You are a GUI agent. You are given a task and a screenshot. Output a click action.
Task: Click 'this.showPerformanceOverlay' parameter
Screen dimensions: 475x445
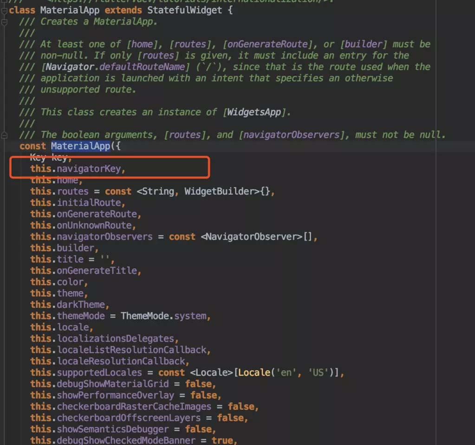(x=102, y=395)
